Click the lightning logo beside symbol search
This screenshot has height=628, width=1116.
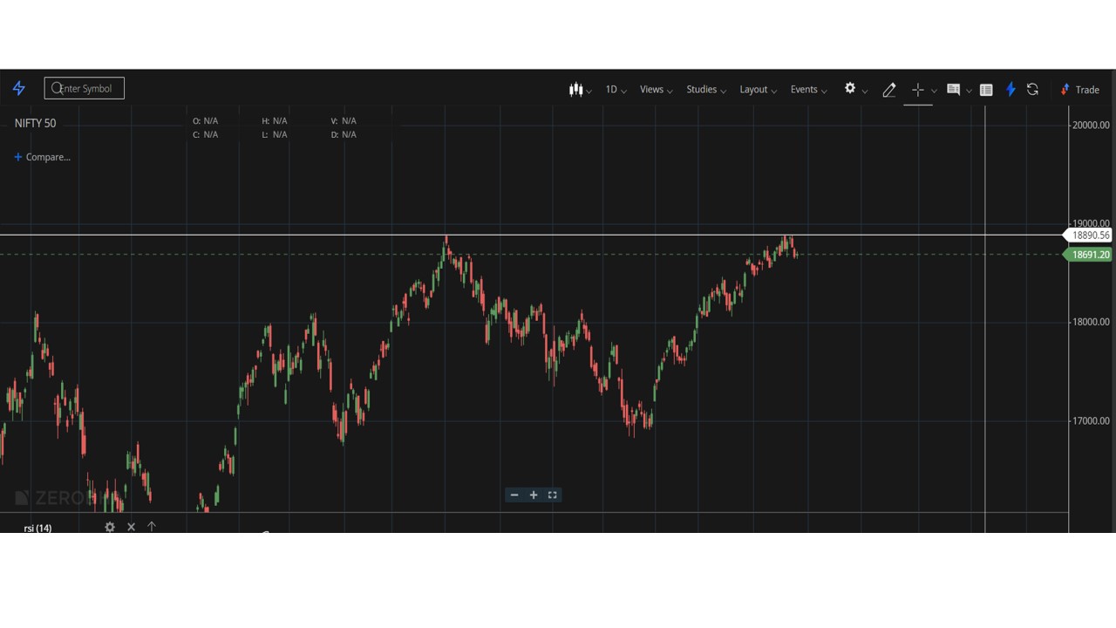pos(19,88)
